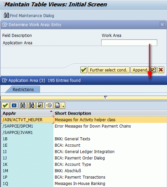Click the Further select cond. button
Image resolution: width=167 pixels, height=187 pixels.
[109, 70]
